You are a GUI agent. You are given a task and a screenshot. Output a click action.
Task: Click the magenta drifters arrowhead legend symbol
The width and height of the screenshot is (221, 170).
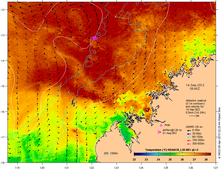(159, 132)
